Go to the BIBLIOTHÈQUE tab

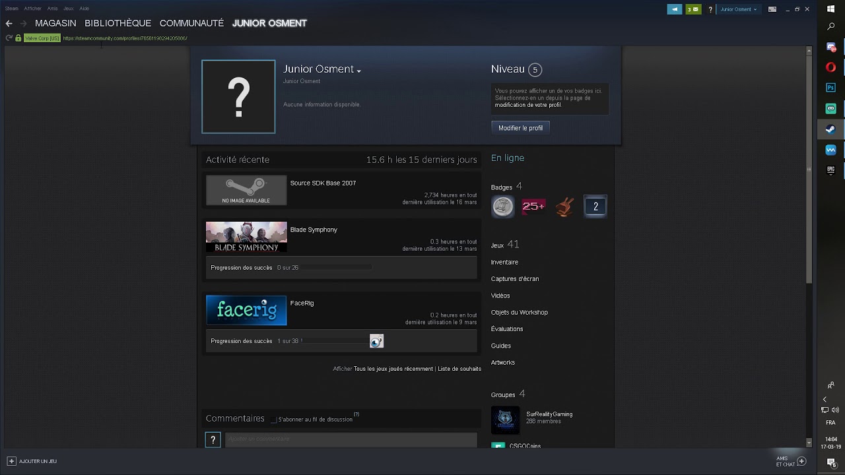tap(118, 23)
